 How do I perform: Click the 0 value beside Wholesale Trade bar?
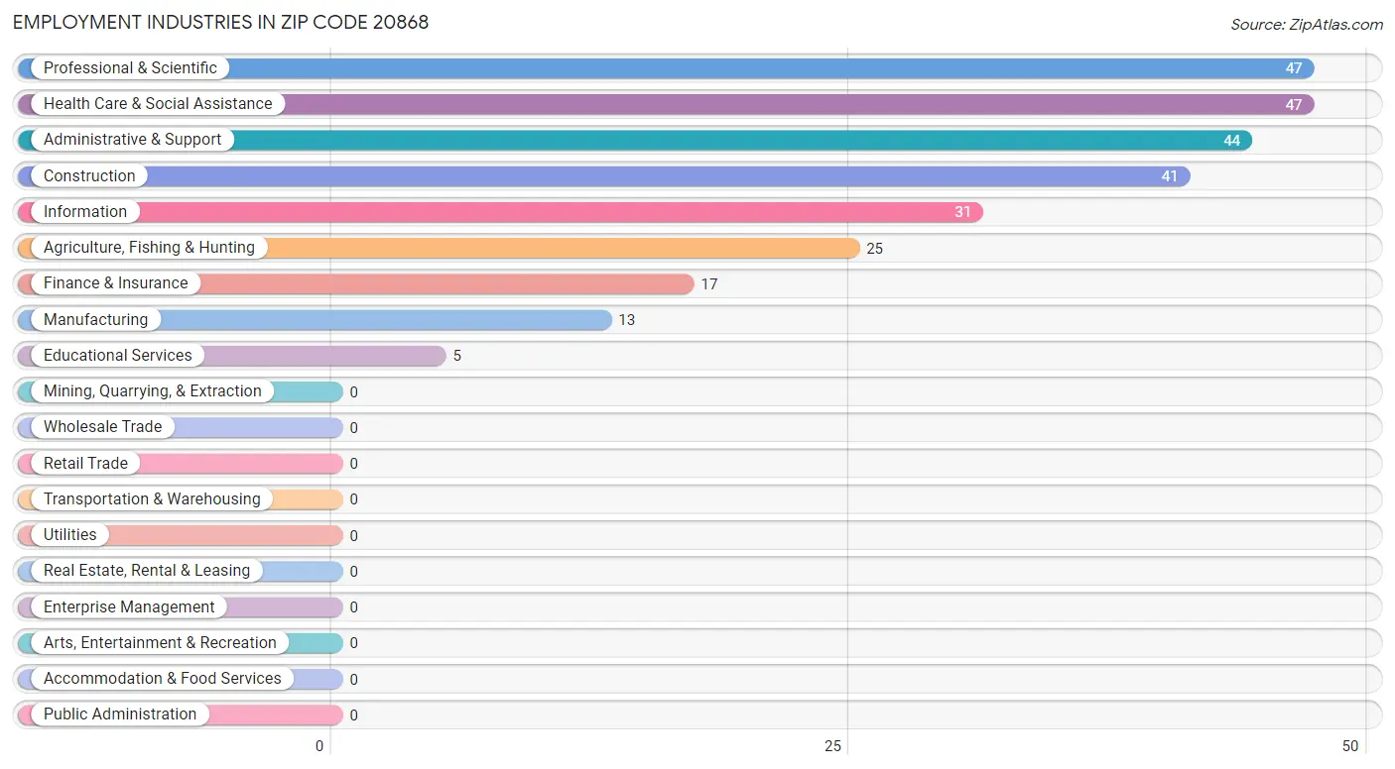(354, 428)
